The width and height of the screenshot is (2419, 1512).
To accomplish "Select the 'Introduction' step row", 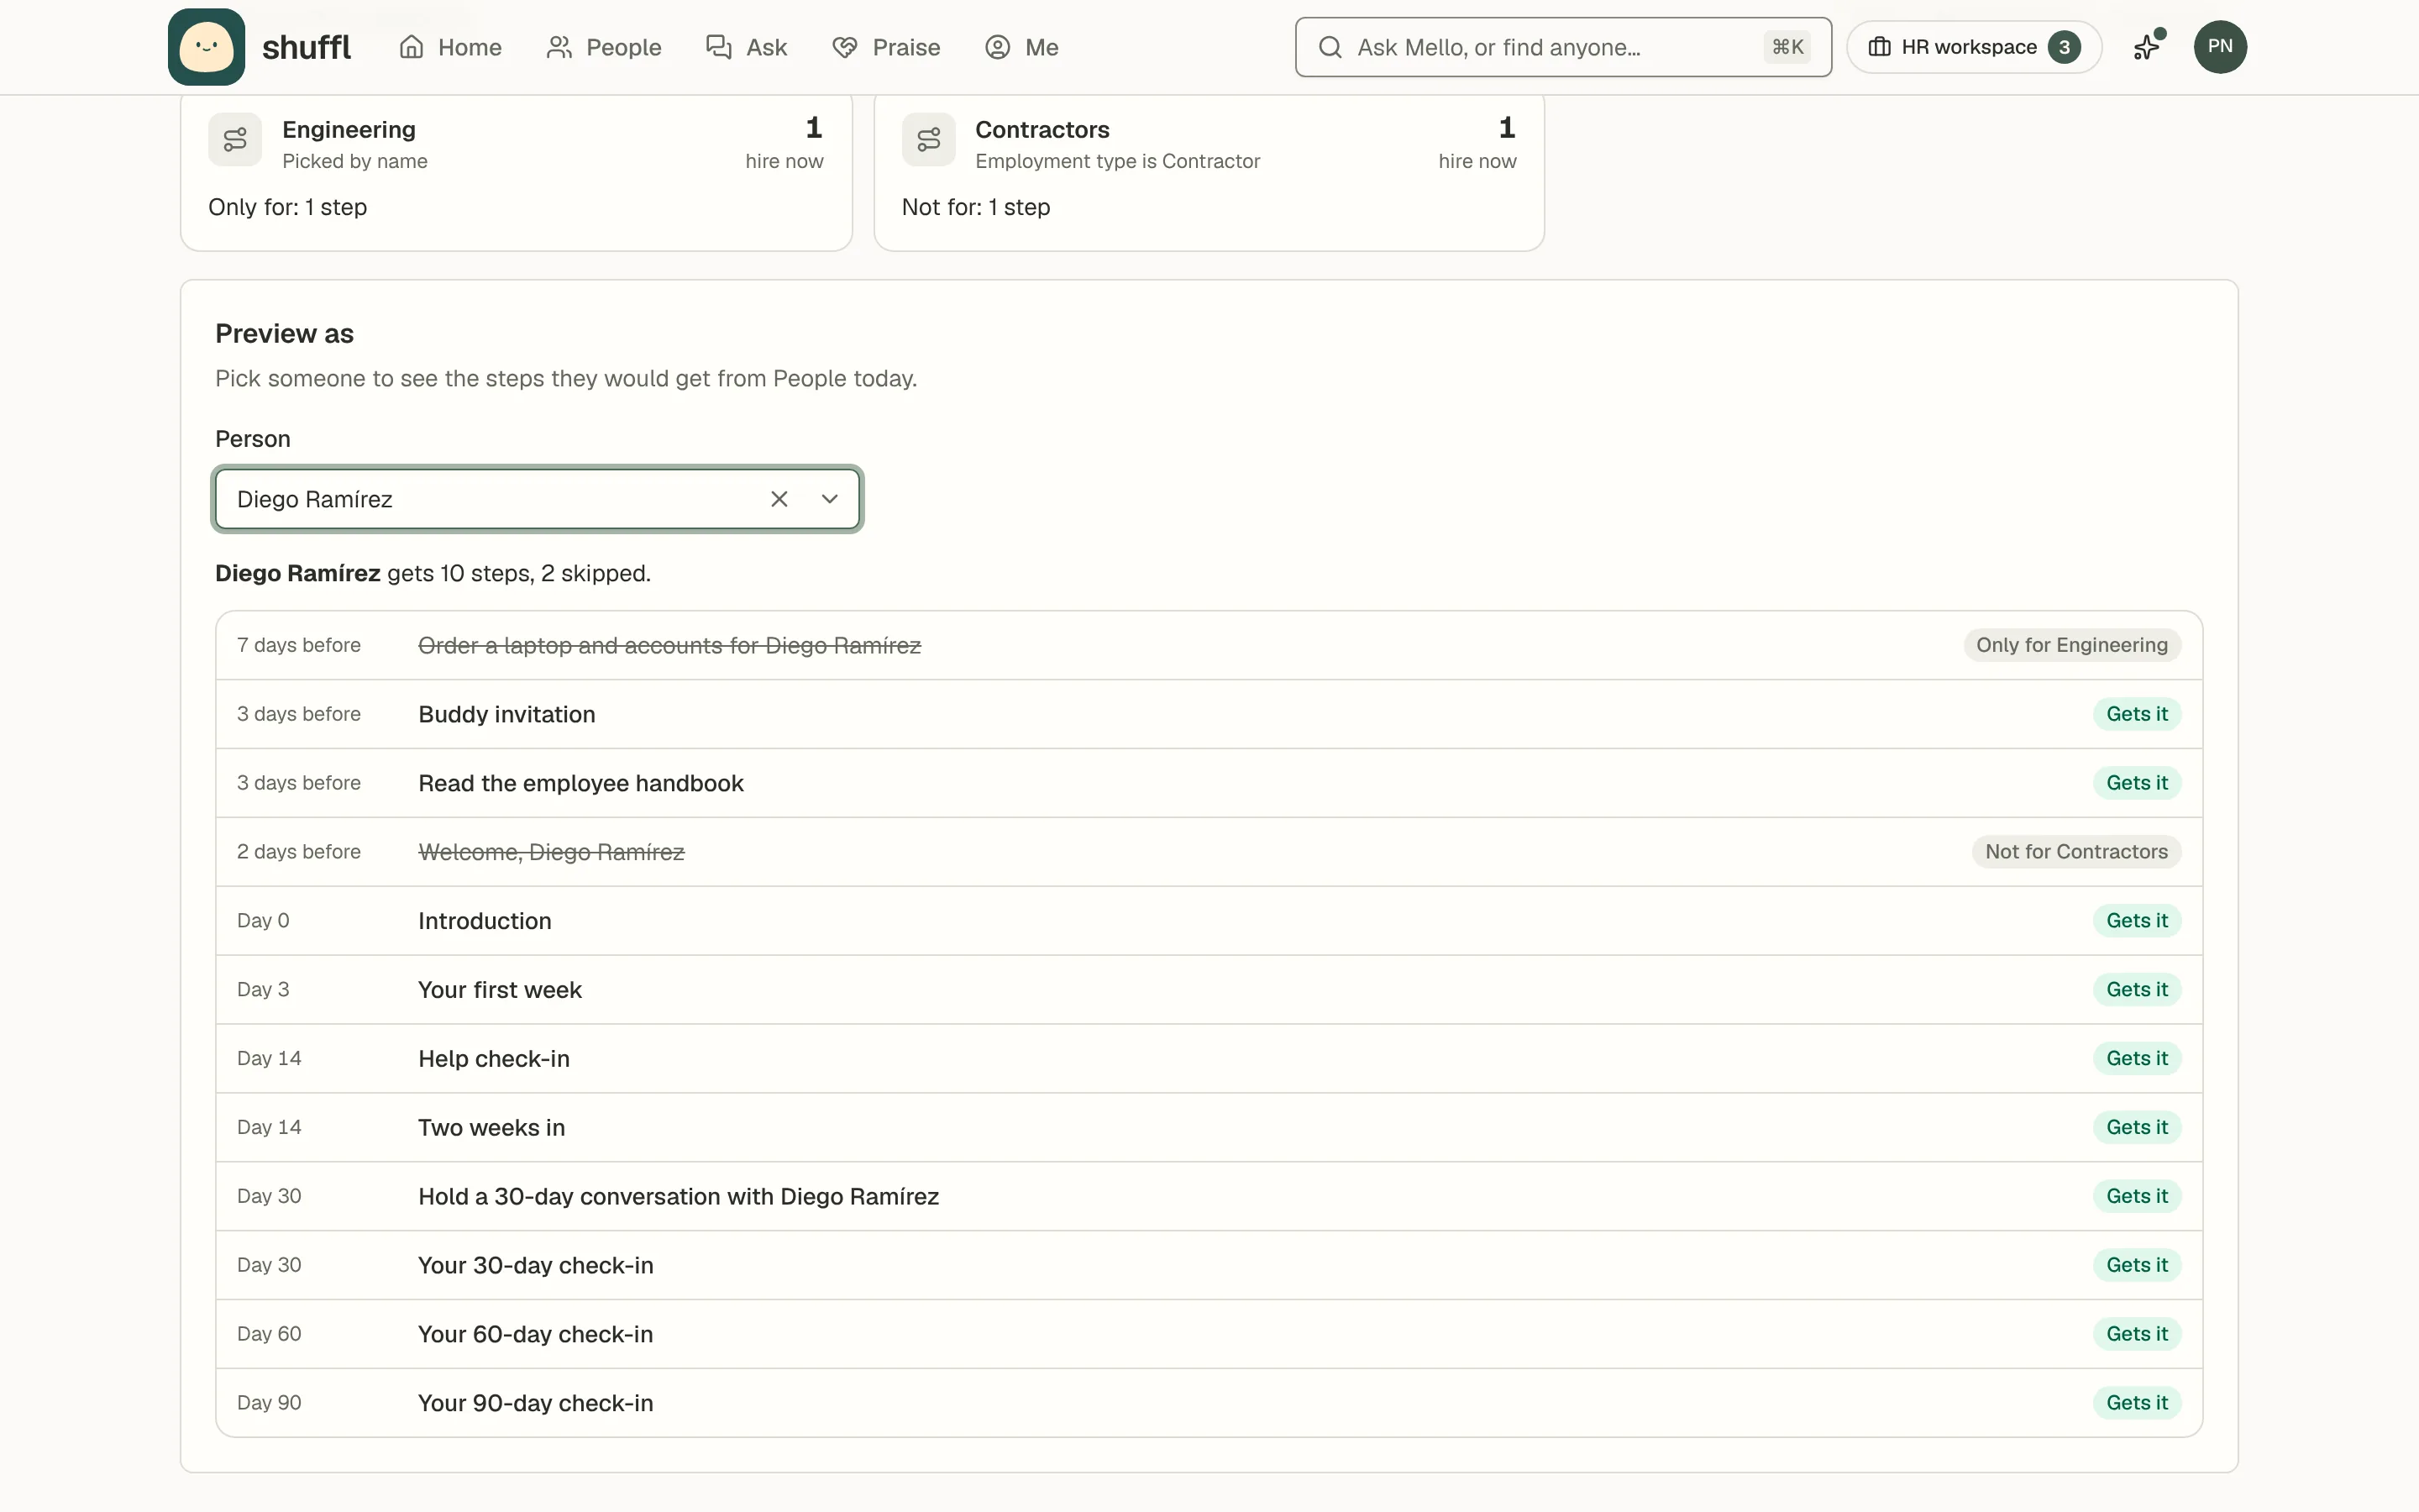I will (x=1209, y=921).
